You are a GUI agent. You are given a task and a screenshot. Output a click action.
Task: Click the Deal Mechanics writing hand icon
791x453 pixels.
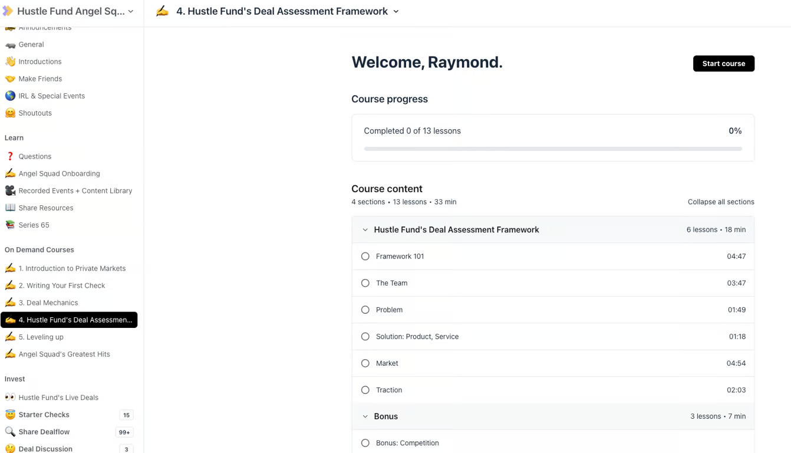click(10, 303)
